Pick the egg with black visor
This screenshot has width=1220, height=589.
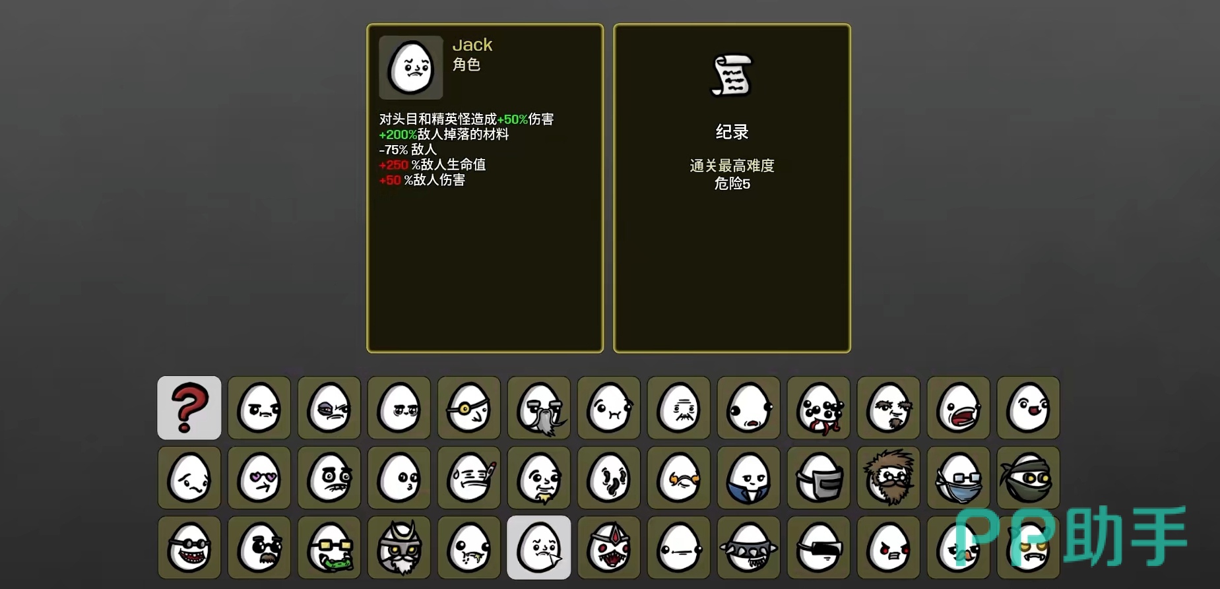click(819, 547)
